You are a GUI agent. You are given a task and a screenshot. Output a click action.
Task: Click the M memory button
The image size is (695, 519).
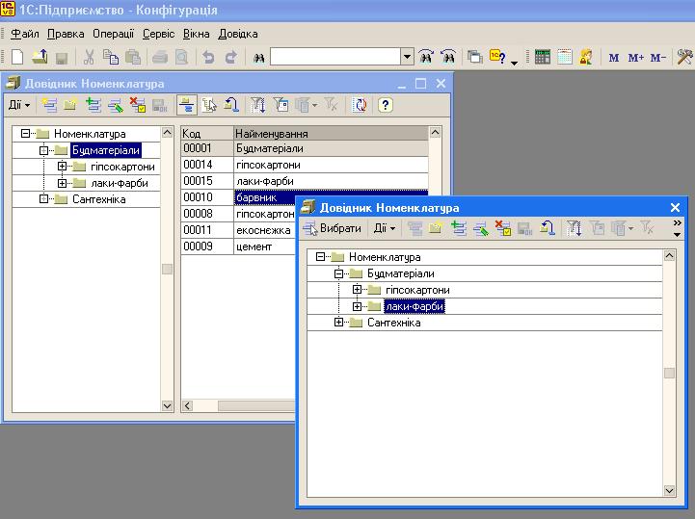point(614,58)
